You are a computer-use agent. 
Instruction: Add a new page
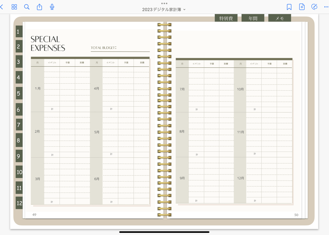tap(302, 7)
